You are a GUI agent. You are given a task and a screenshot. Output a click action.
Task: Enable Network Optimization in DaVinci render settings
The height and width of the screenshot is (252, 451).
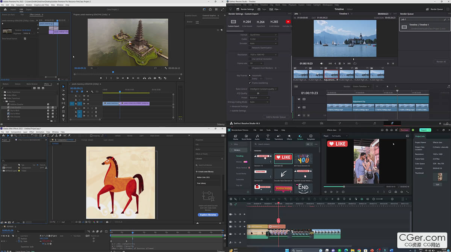pyautogui.click(x=250, y=48)
